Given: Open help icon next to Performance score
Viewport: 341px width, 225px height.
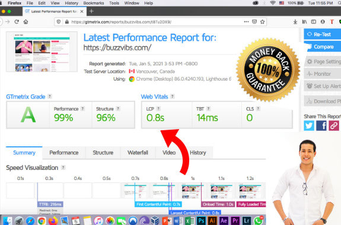Looking at the screenshot, I should point(82,108).
